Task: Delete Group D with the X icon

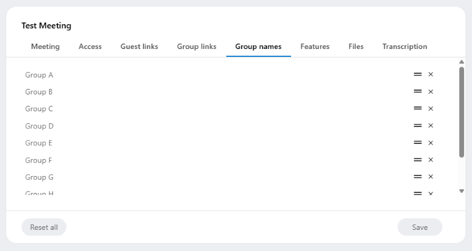Action: click(x=430, y=126)
